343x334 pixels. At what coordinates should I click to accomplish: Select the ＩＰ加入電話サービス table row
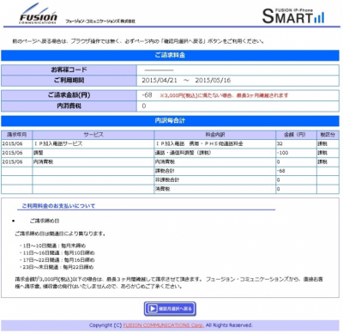pyautogui.click(x=170, y=143)
